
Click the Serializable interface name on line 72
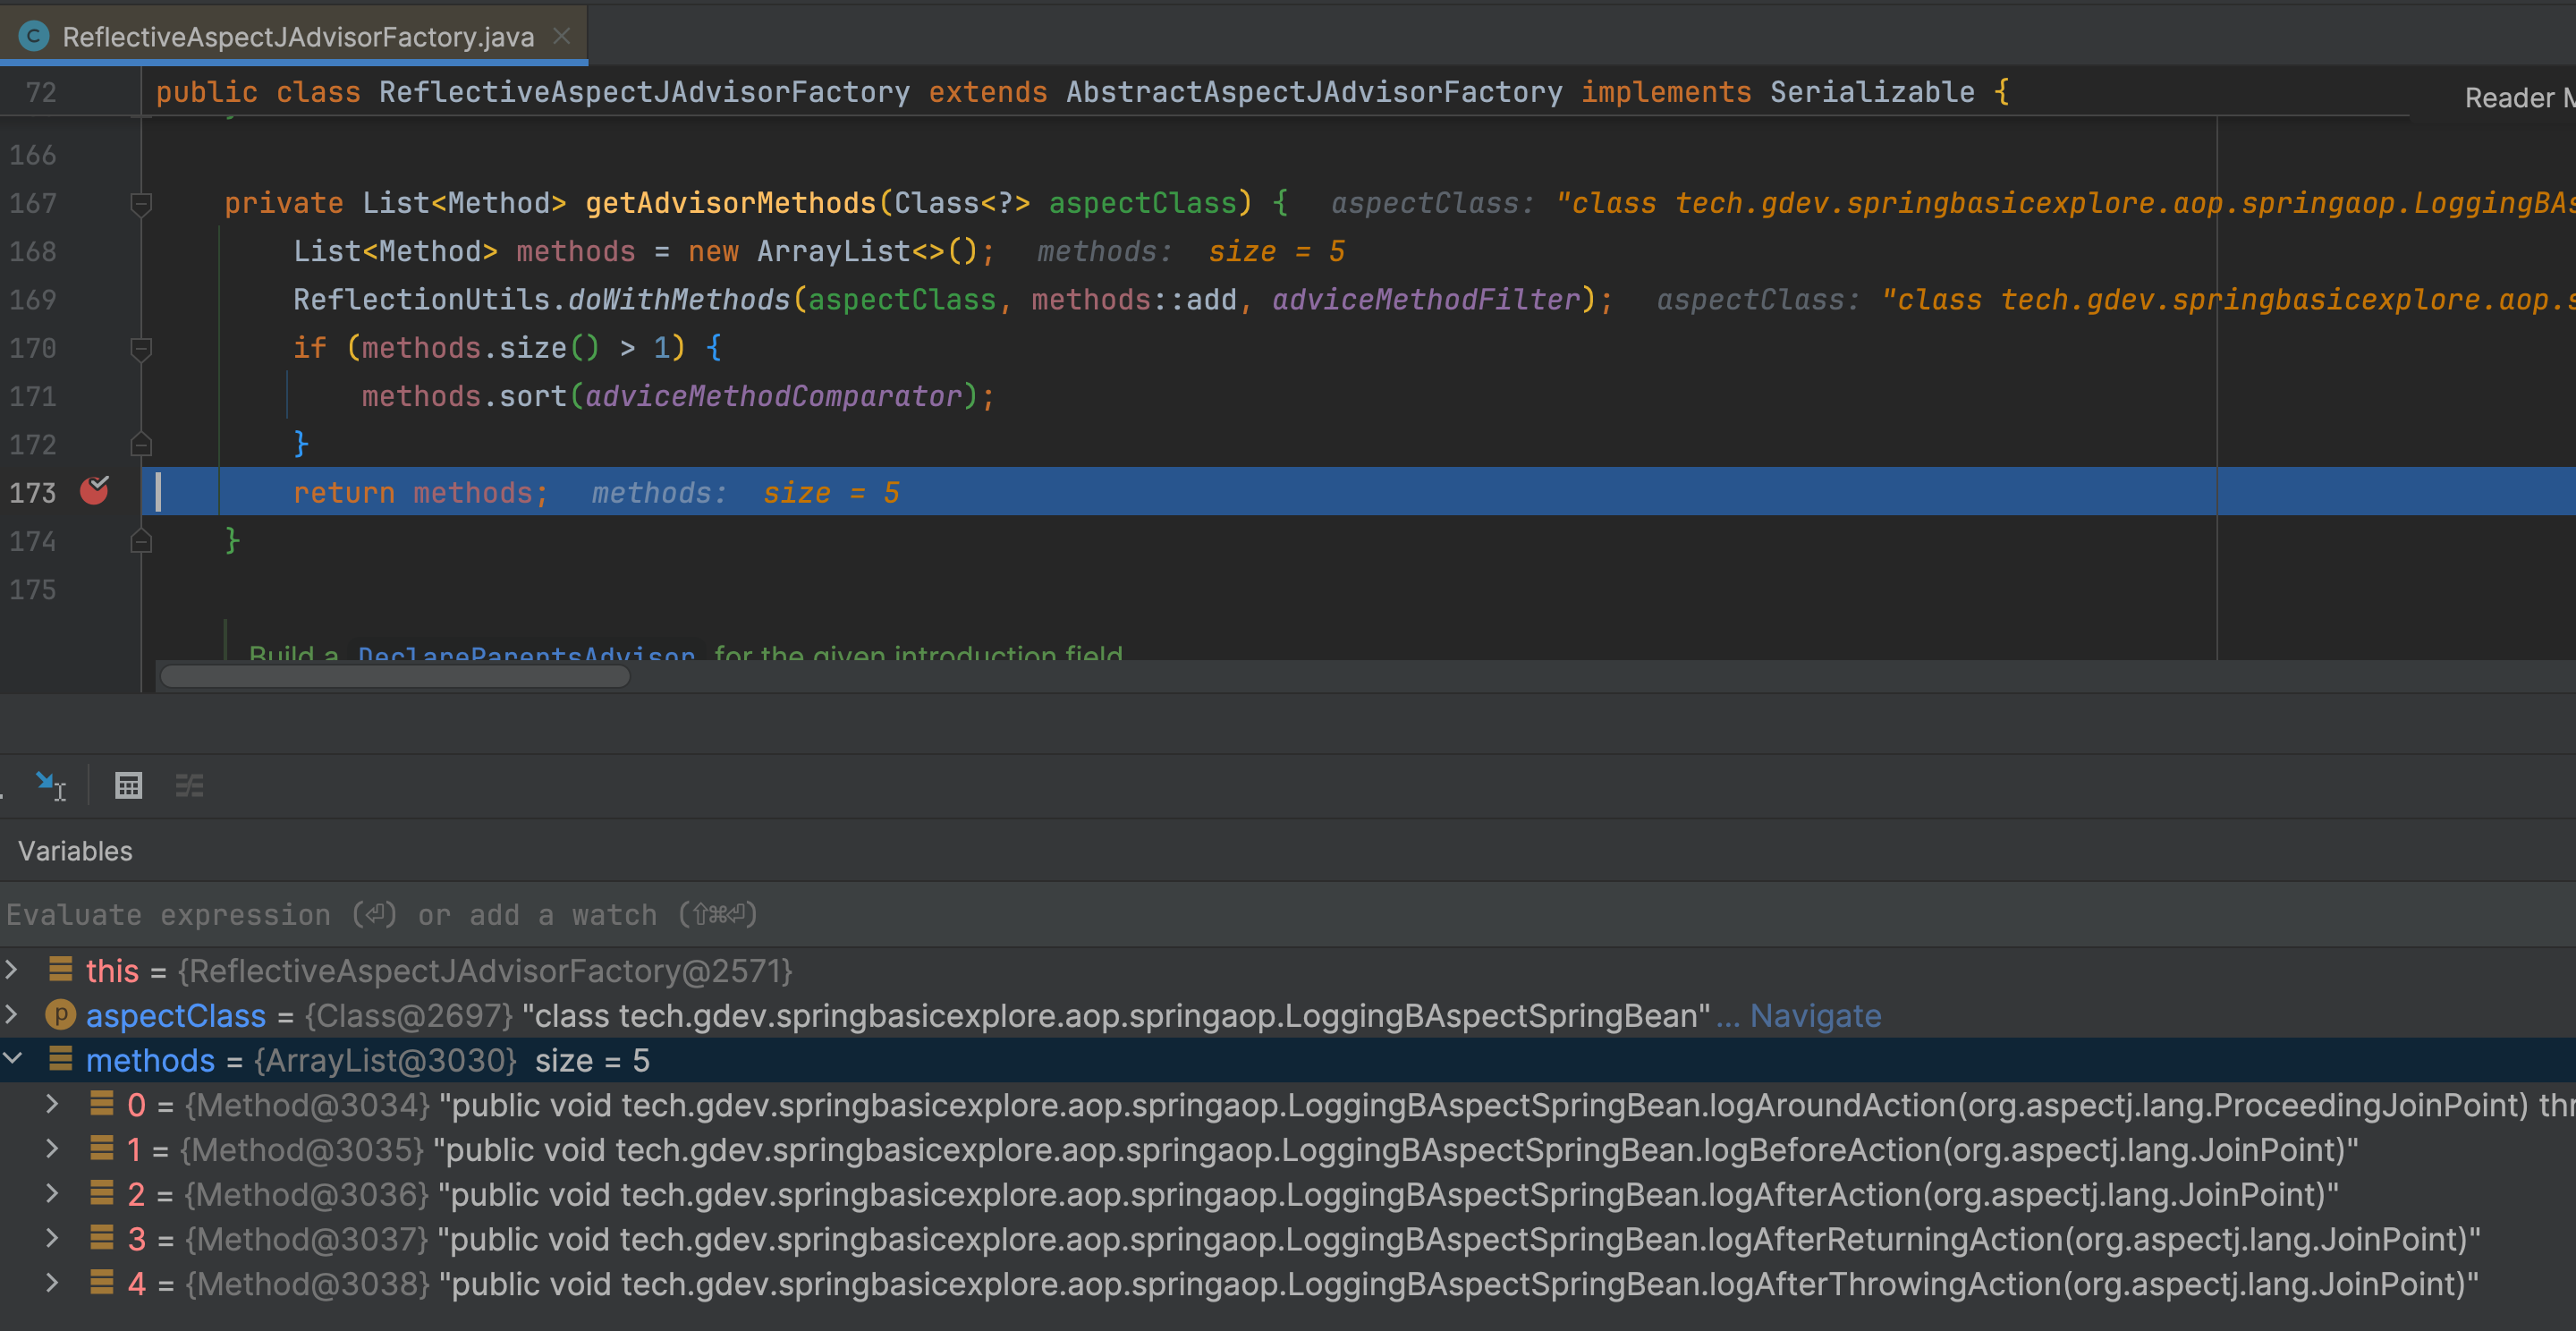click(x=1872, y=92)
